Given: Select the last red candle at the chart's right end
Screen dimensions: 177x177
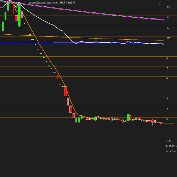Looking at the screenshot, I should (164, 124).
